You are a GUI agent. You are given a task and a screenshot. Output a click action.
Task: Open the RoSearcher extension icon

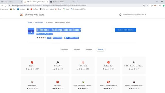coord(108,62)
